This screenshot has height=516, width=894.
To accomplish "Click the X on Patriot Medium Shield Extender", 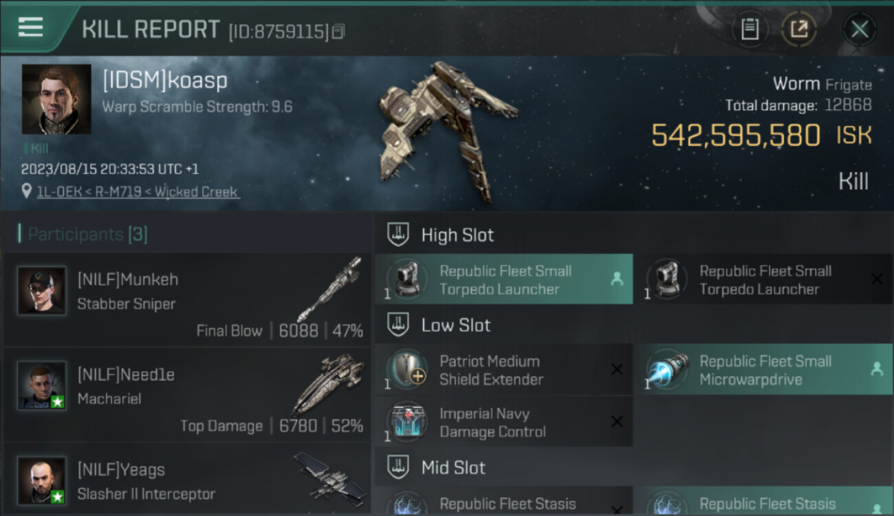I will click(617, 369).
